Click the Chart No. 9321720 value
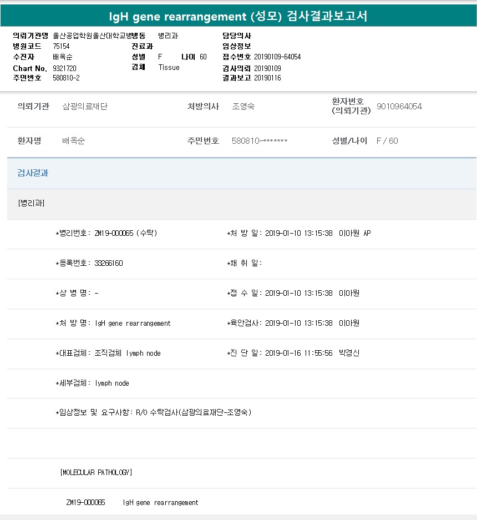The height and width of the screenshot is (520, 477). click(64, 68)
